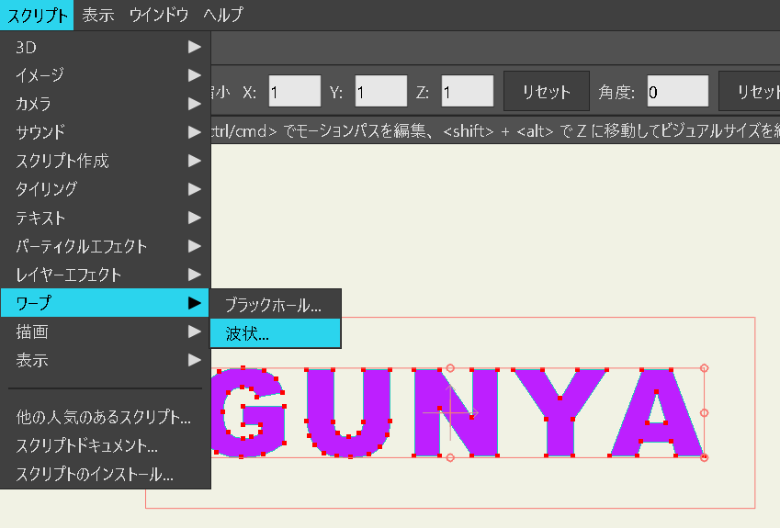The image size is (780, 528).
Task: Open the ヘルプ menu
Action: tap(223, 15)
